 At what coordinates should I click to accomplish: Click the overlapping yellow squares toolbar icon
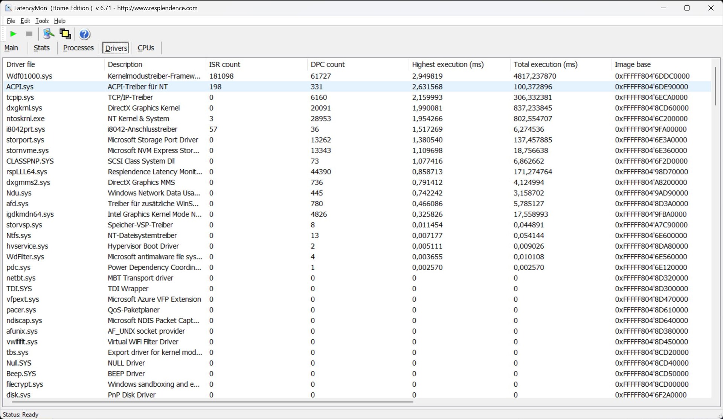point(65,34)
